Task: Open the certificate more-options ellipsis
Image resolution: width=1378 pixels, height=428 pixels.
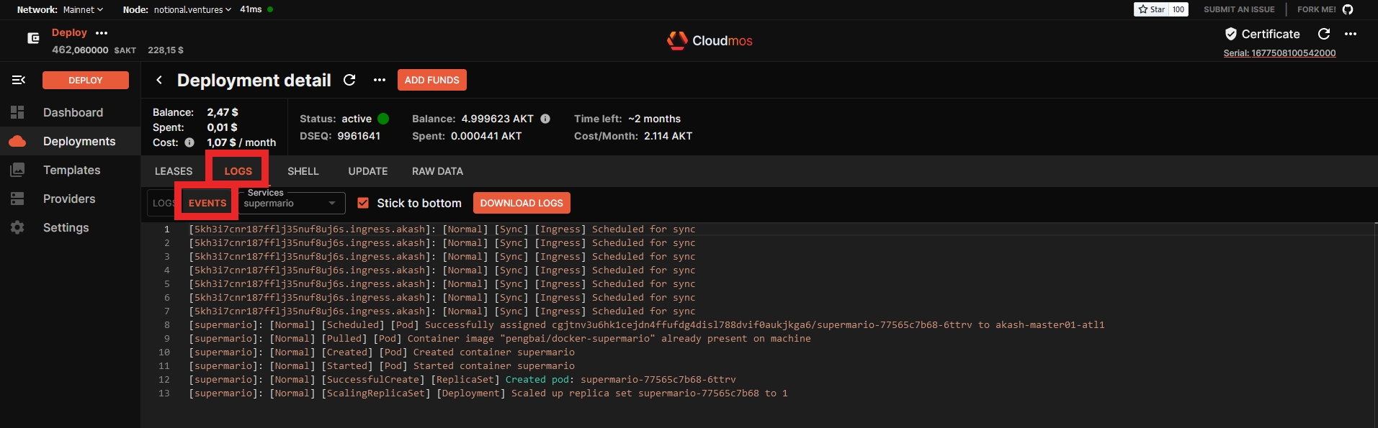Action: pyautogui.click(x=1351, y=34)
